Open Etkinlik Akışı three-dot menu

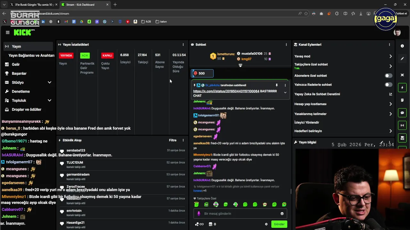183,140
